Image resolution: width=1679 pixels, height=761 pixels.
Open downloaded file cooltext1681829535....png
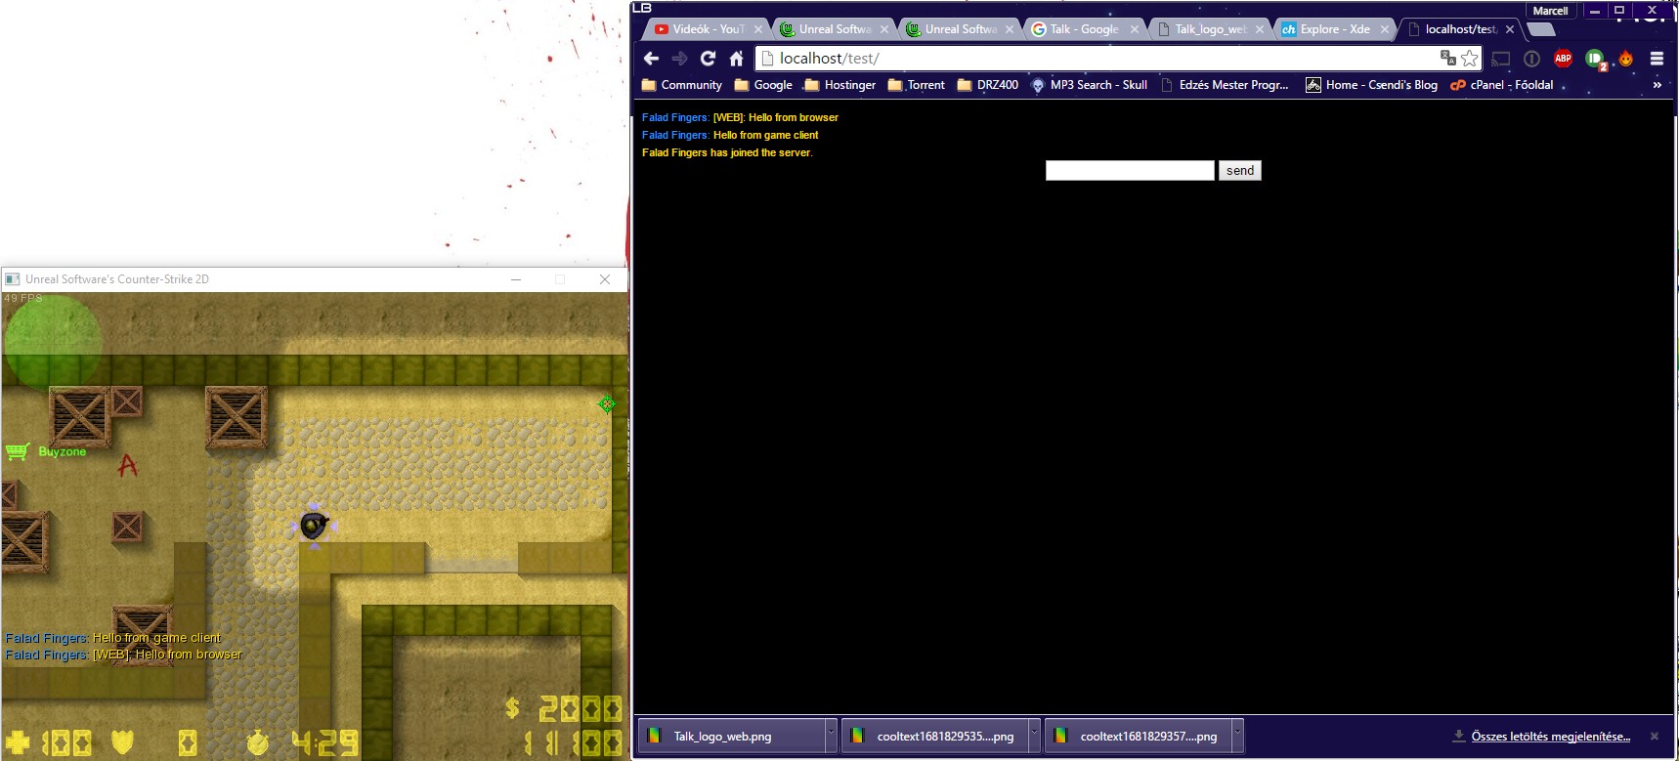933,737
